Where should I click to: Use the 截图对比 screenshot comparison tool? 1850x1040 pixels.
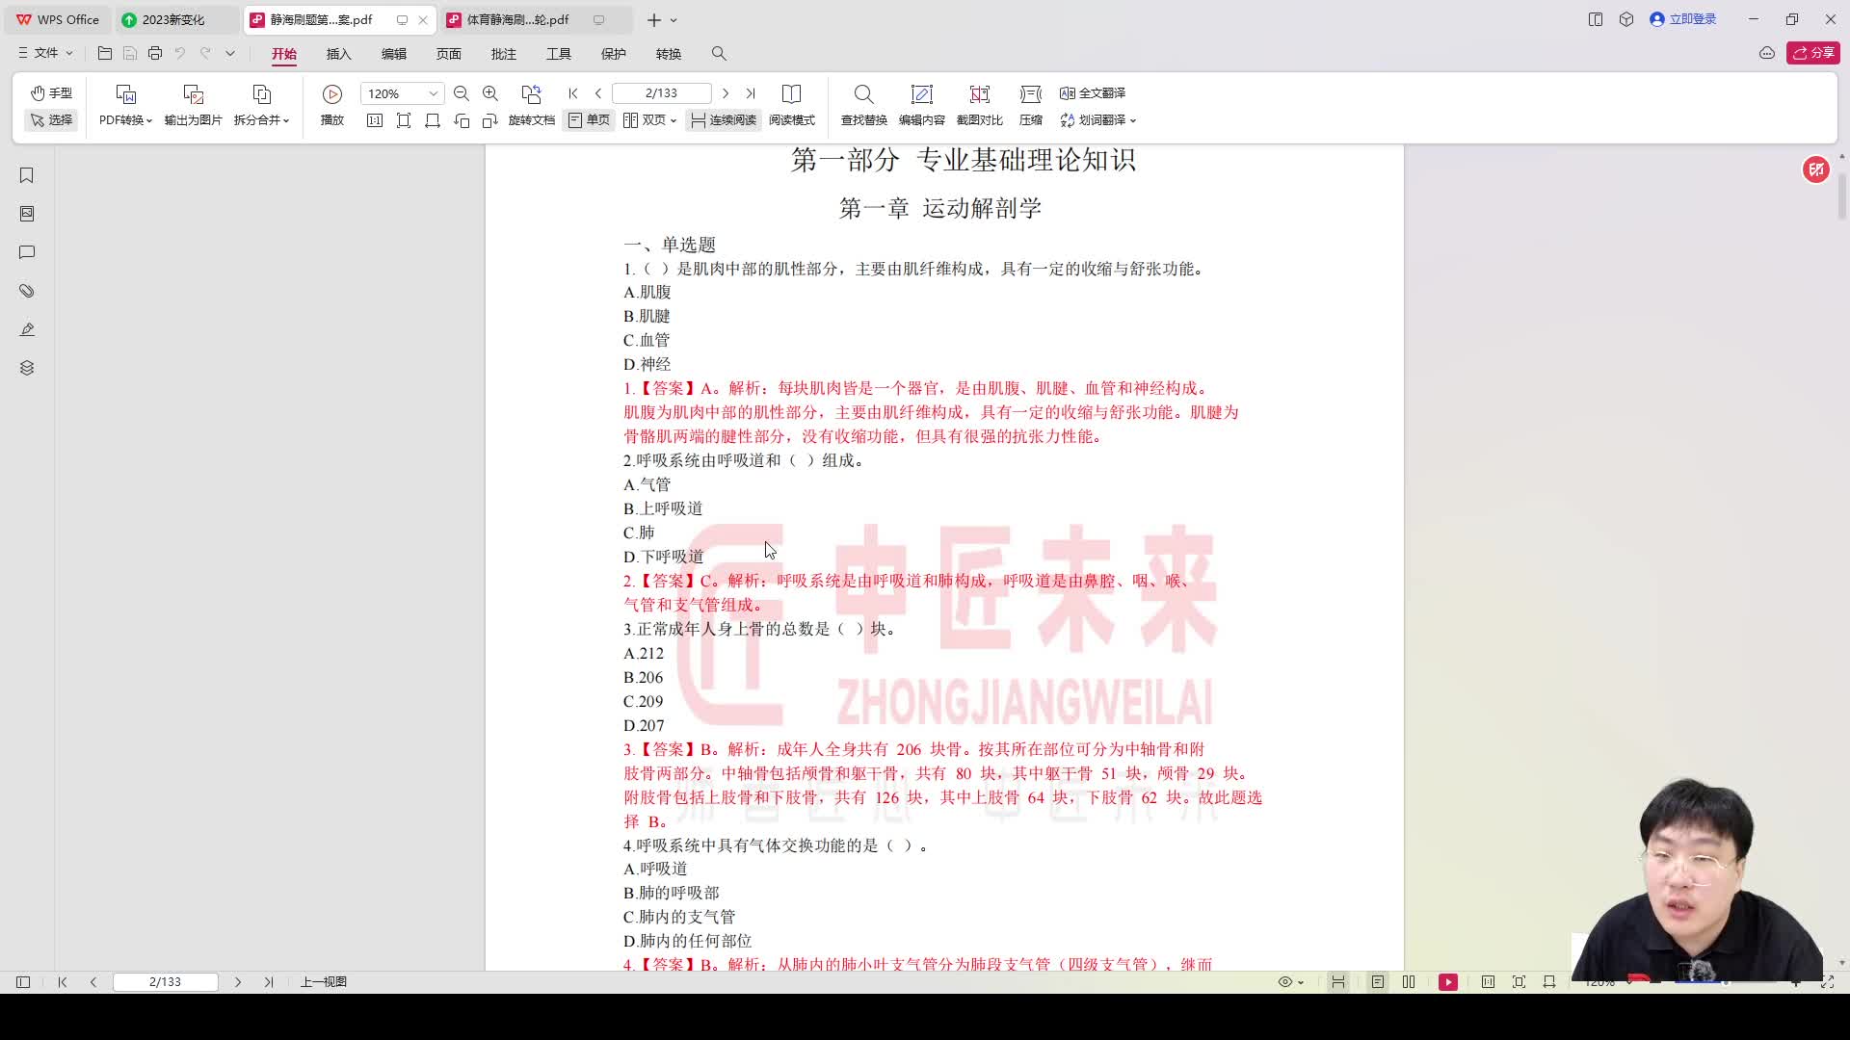(x=979, y=103)
